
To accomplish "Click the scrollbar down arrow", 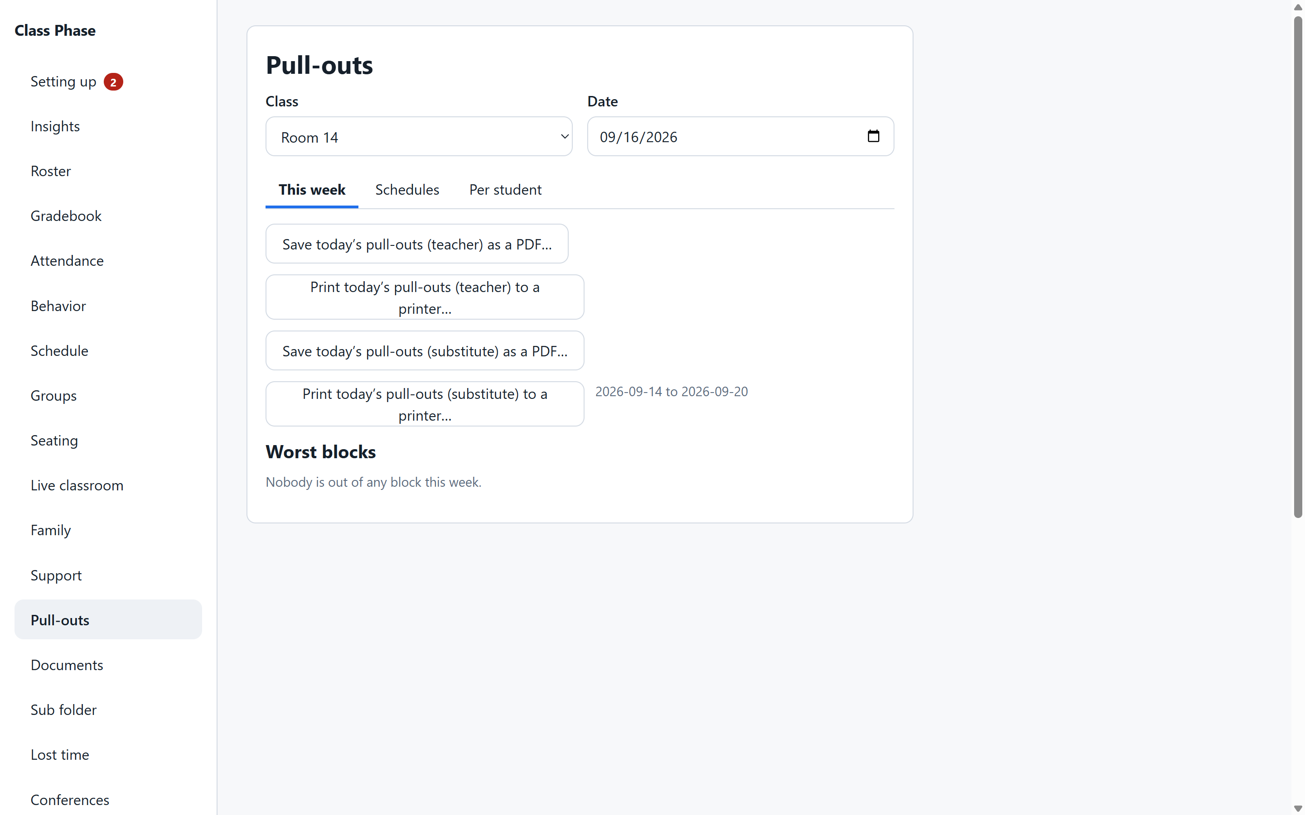I will click(x=1298, y=808).
